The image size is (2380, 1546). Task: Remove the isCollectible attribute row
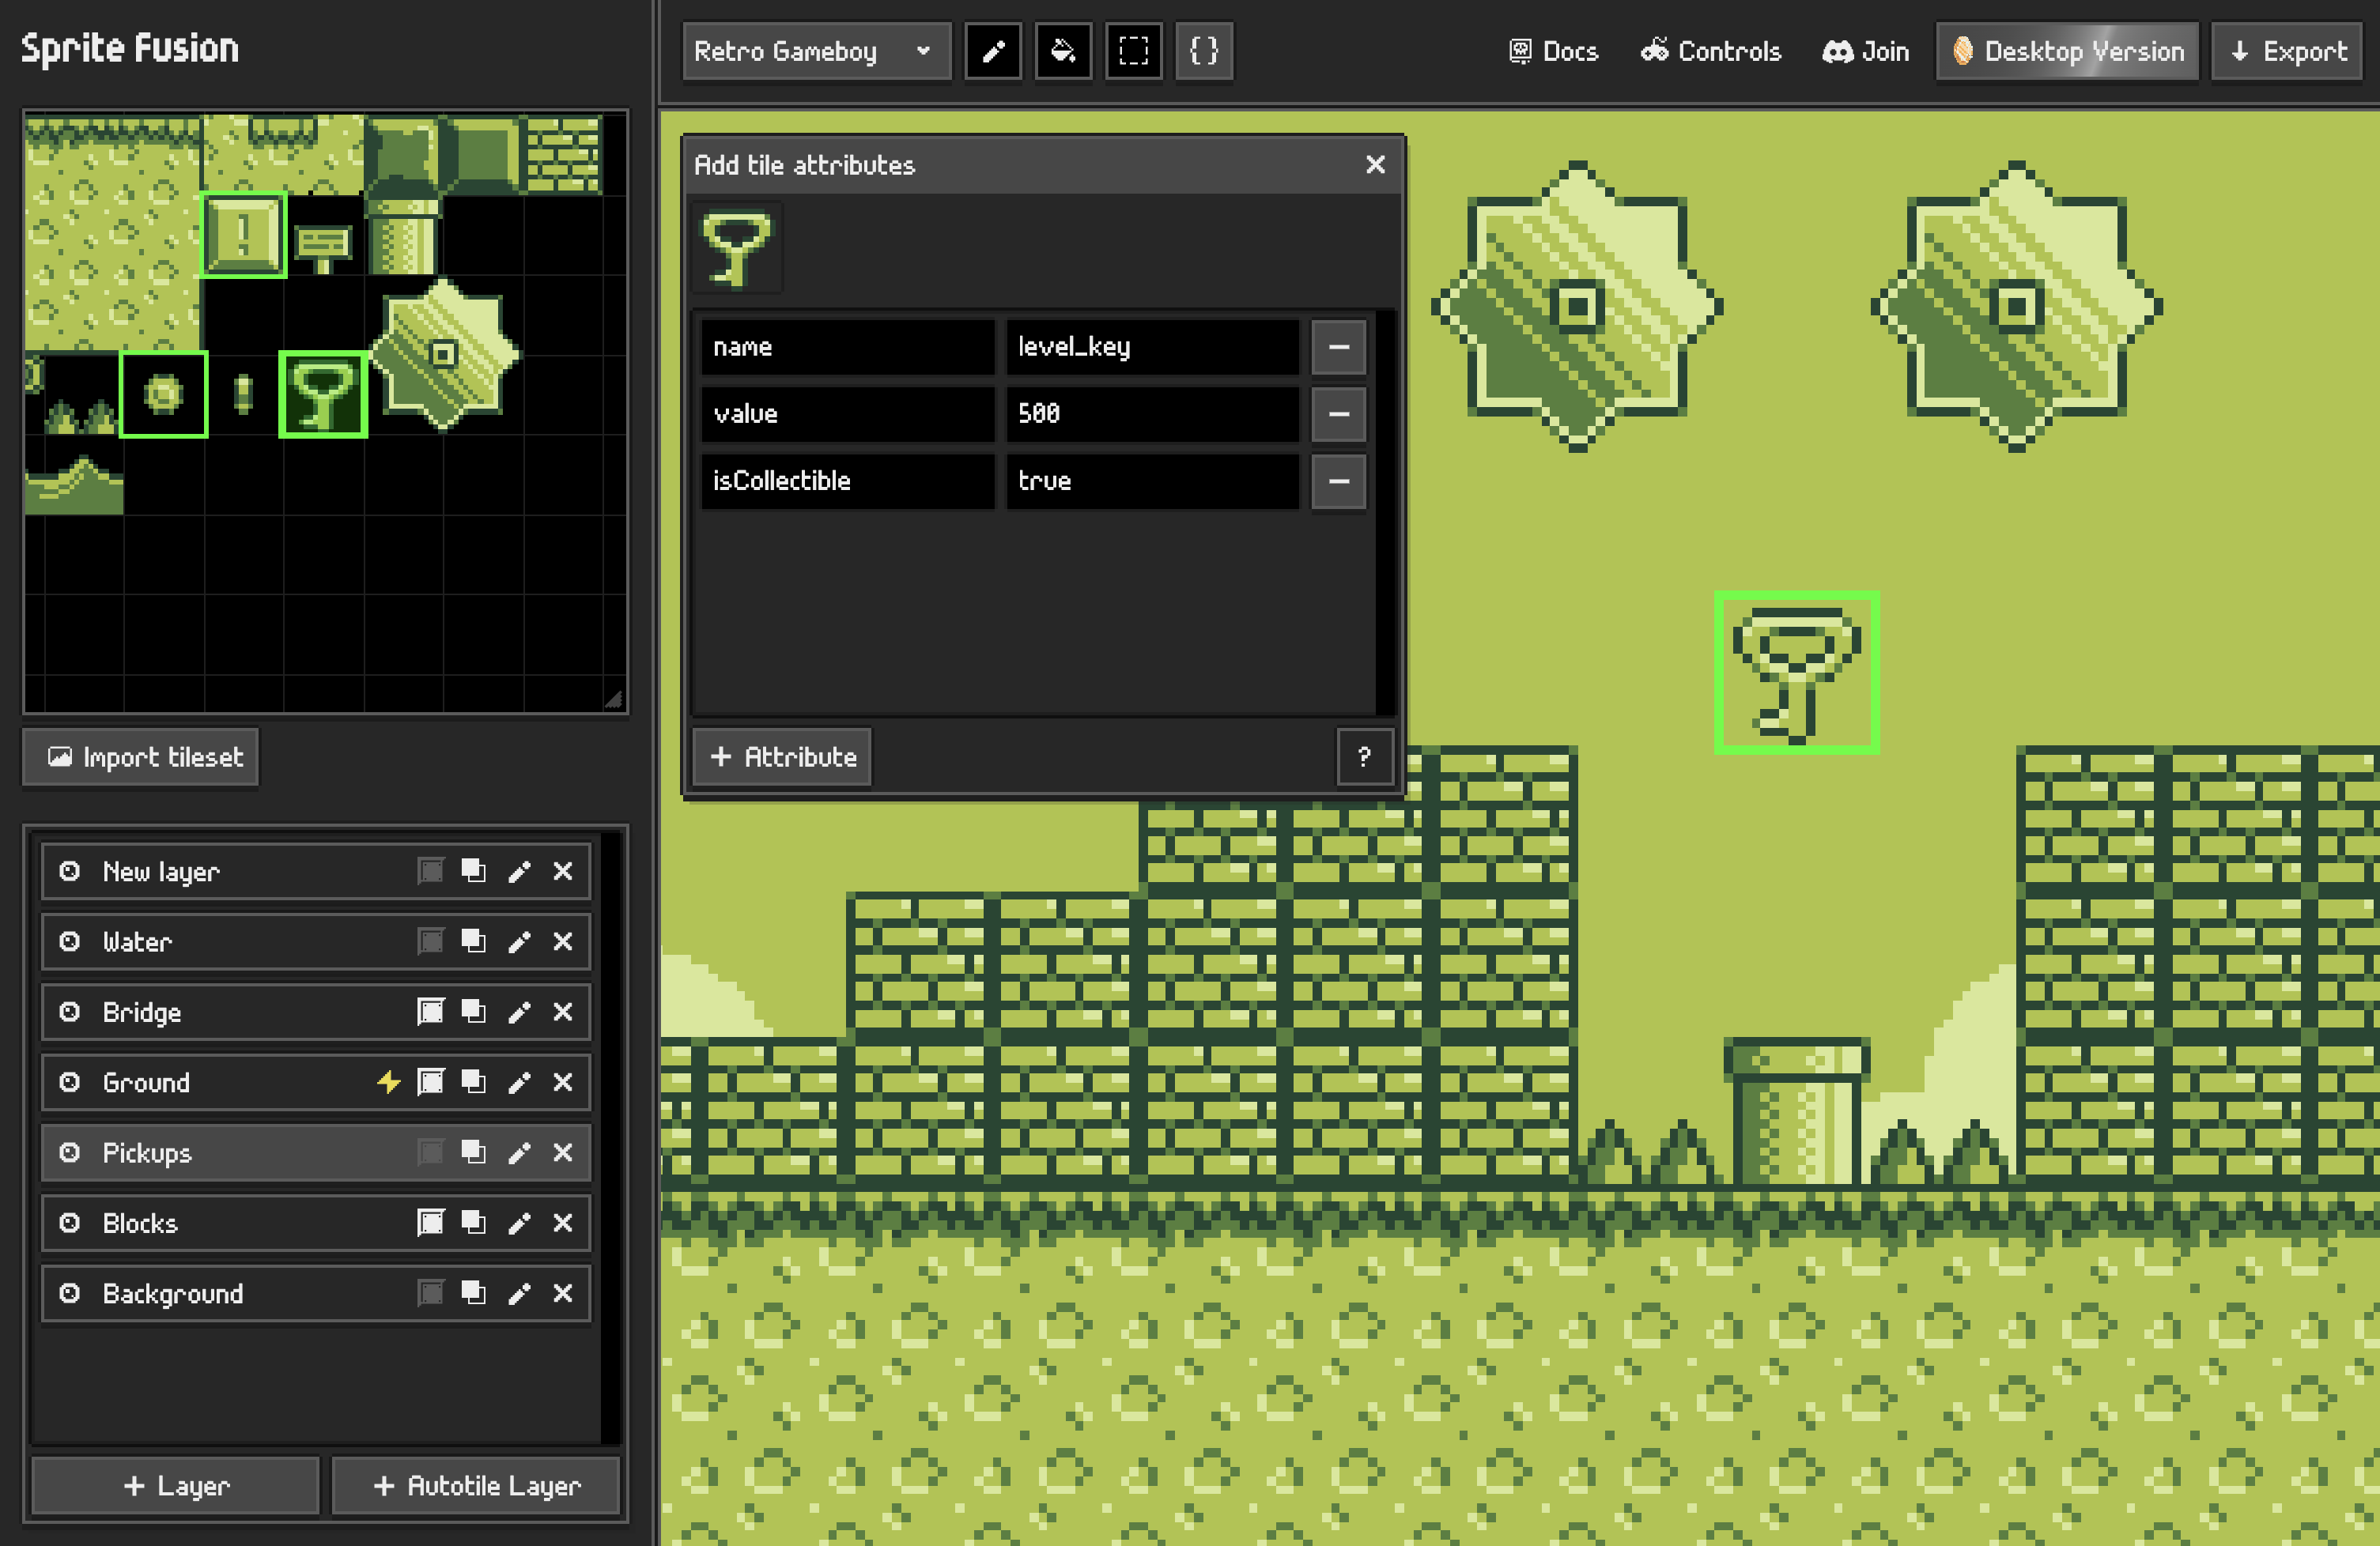pos(1339,481)
